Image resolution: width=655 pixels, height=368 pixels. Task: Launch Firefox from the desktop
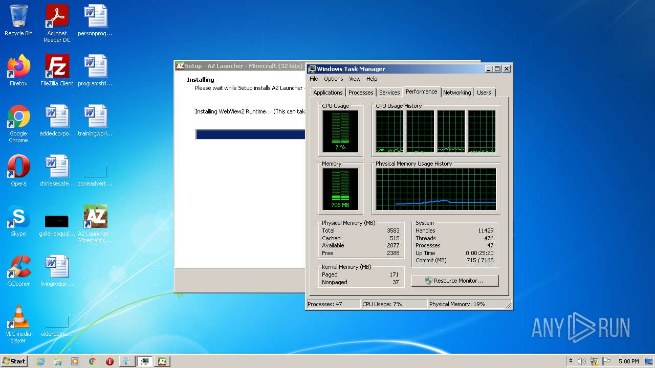click(18, 71)
